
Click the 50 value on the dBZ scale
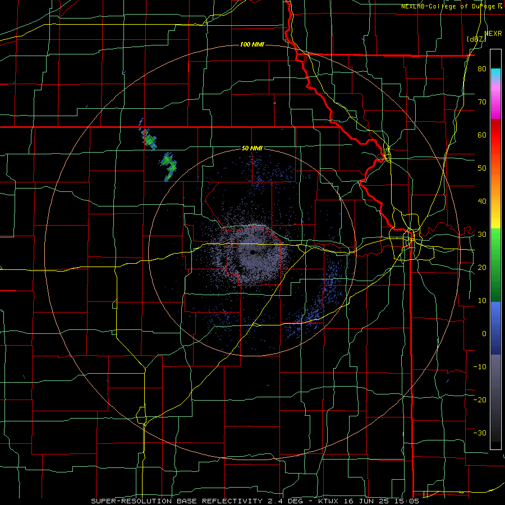pos(482,168)
